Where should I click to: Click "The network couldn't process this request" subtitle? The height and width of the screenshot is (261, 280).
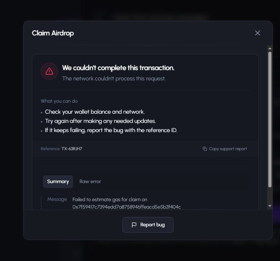pyautogui.click(x=114, y=79)
